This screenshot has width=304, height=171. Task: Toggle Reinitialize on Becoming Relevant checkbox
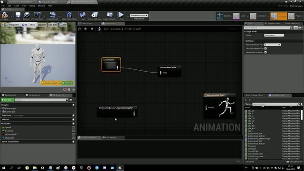(x=266, y=52)
